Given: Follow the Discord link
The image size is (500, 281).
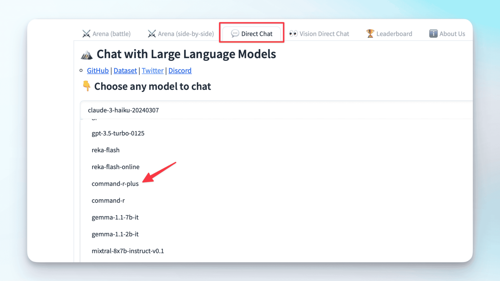Looking at the screenshot, I should tap(180, 71).
